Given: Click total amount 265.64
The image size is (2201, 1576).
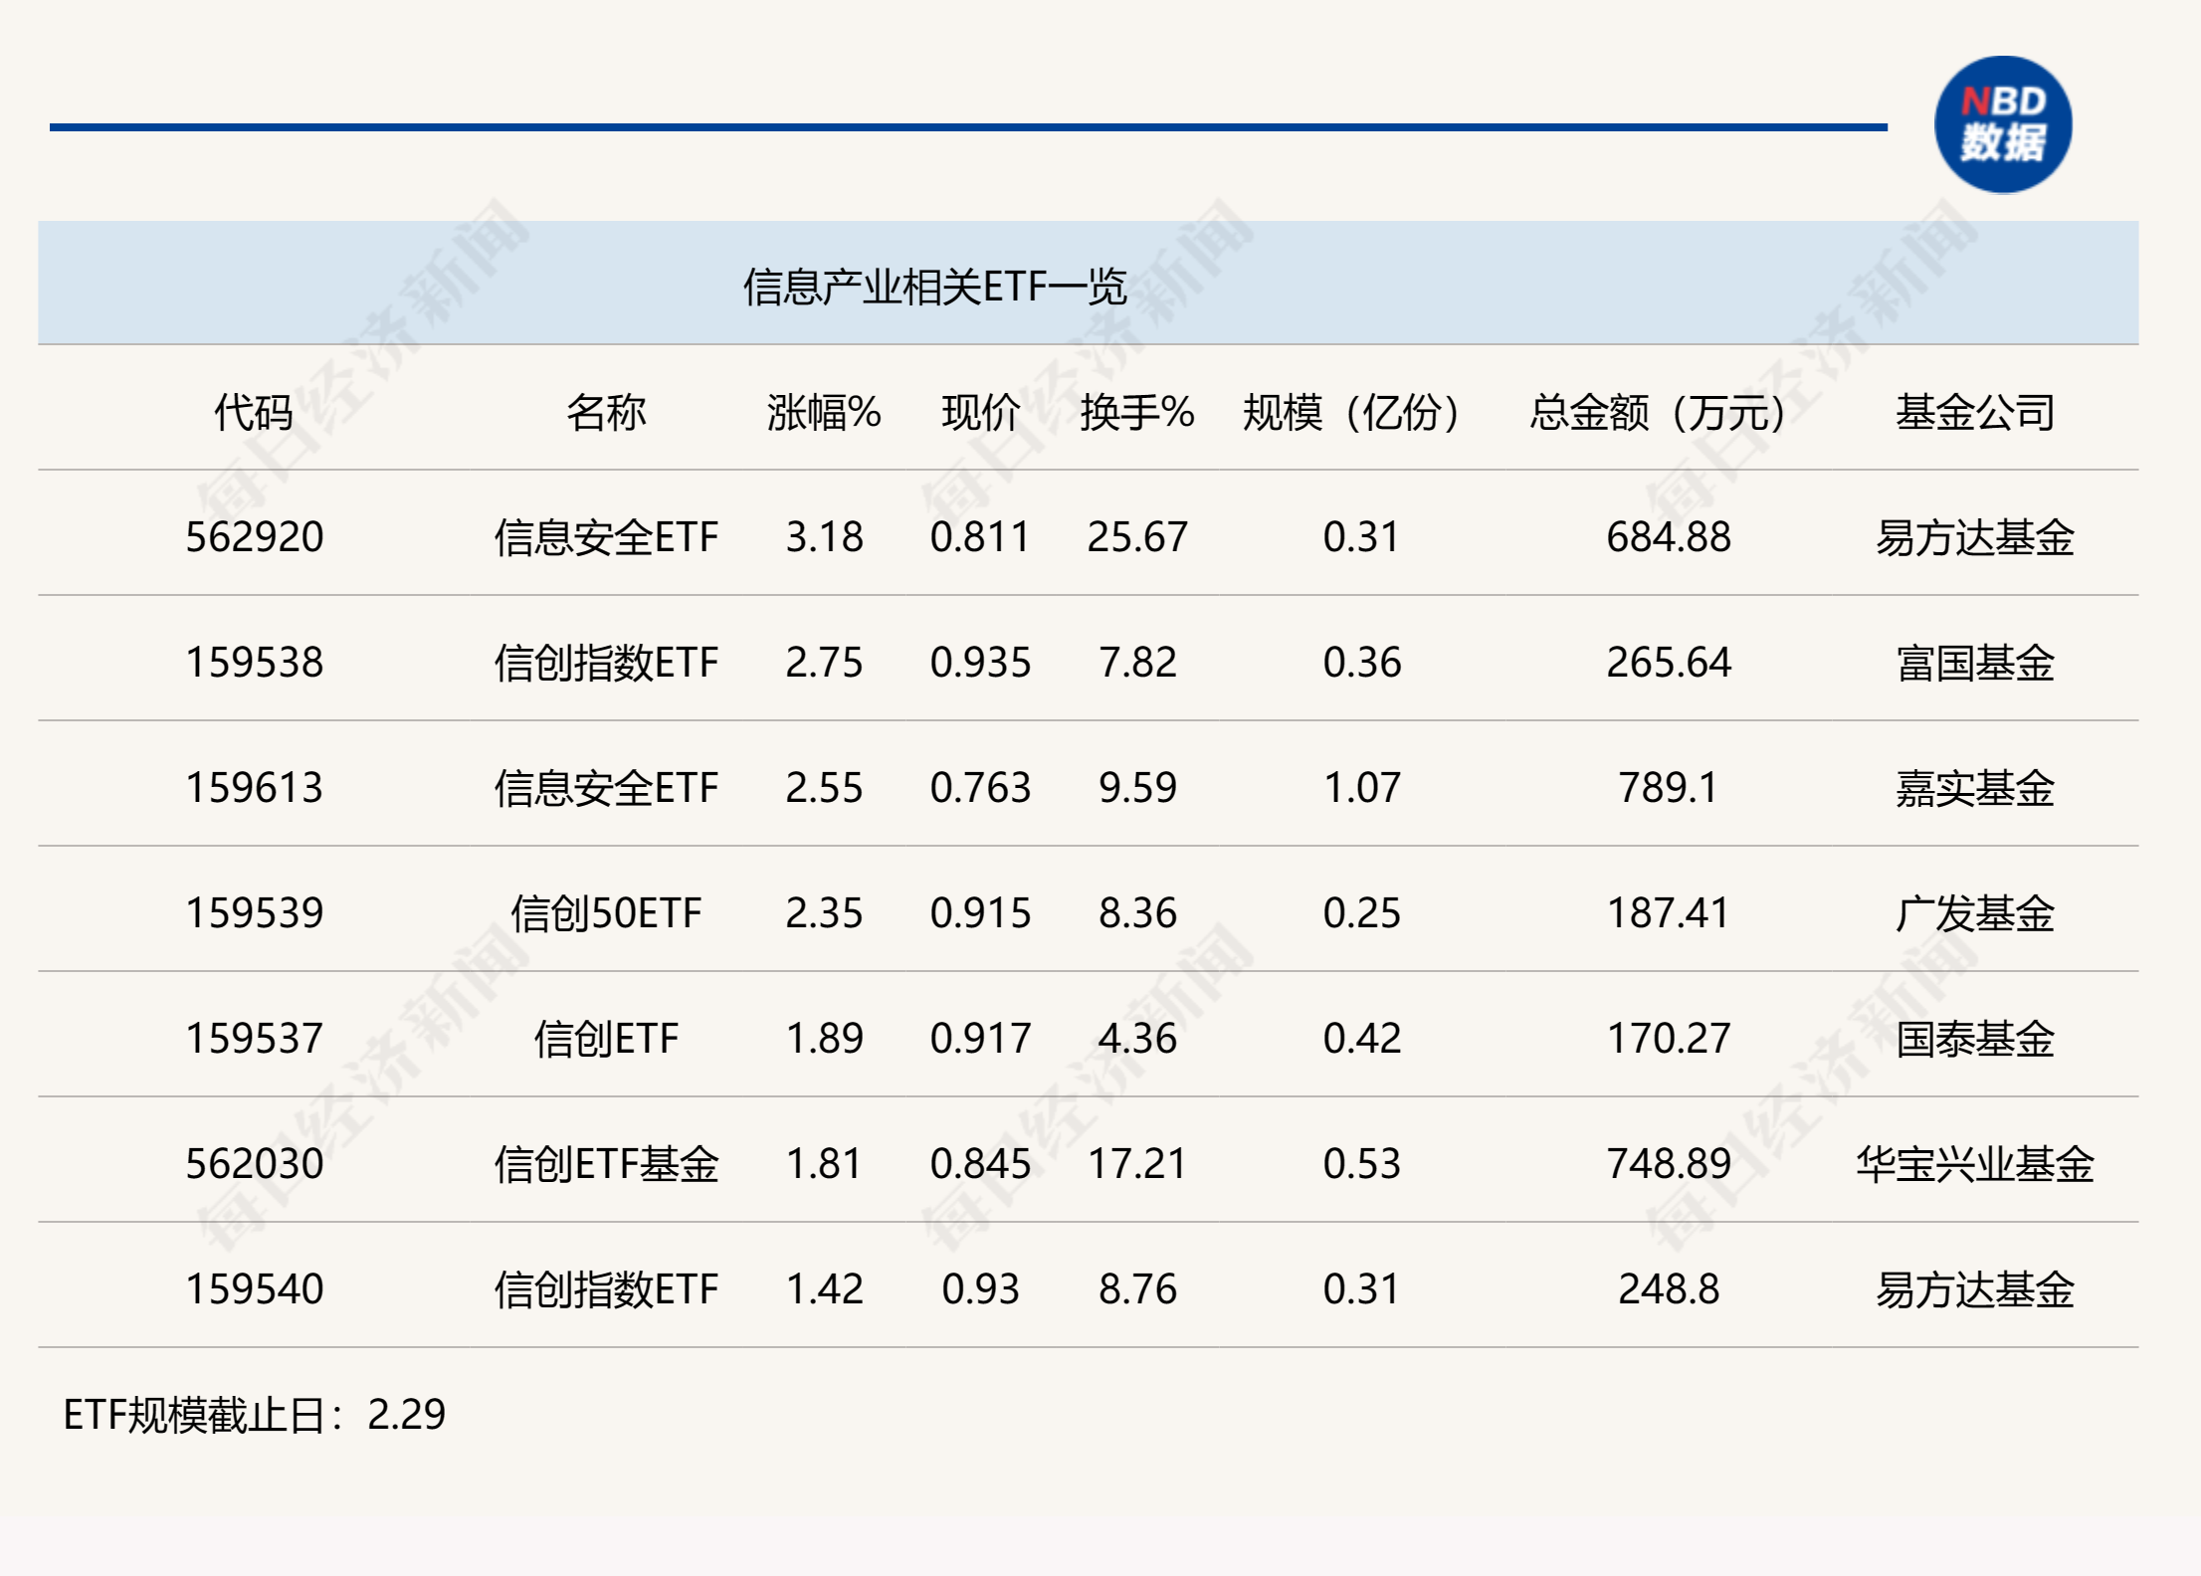Looking at the screenshot, I should pos(1669,663).
